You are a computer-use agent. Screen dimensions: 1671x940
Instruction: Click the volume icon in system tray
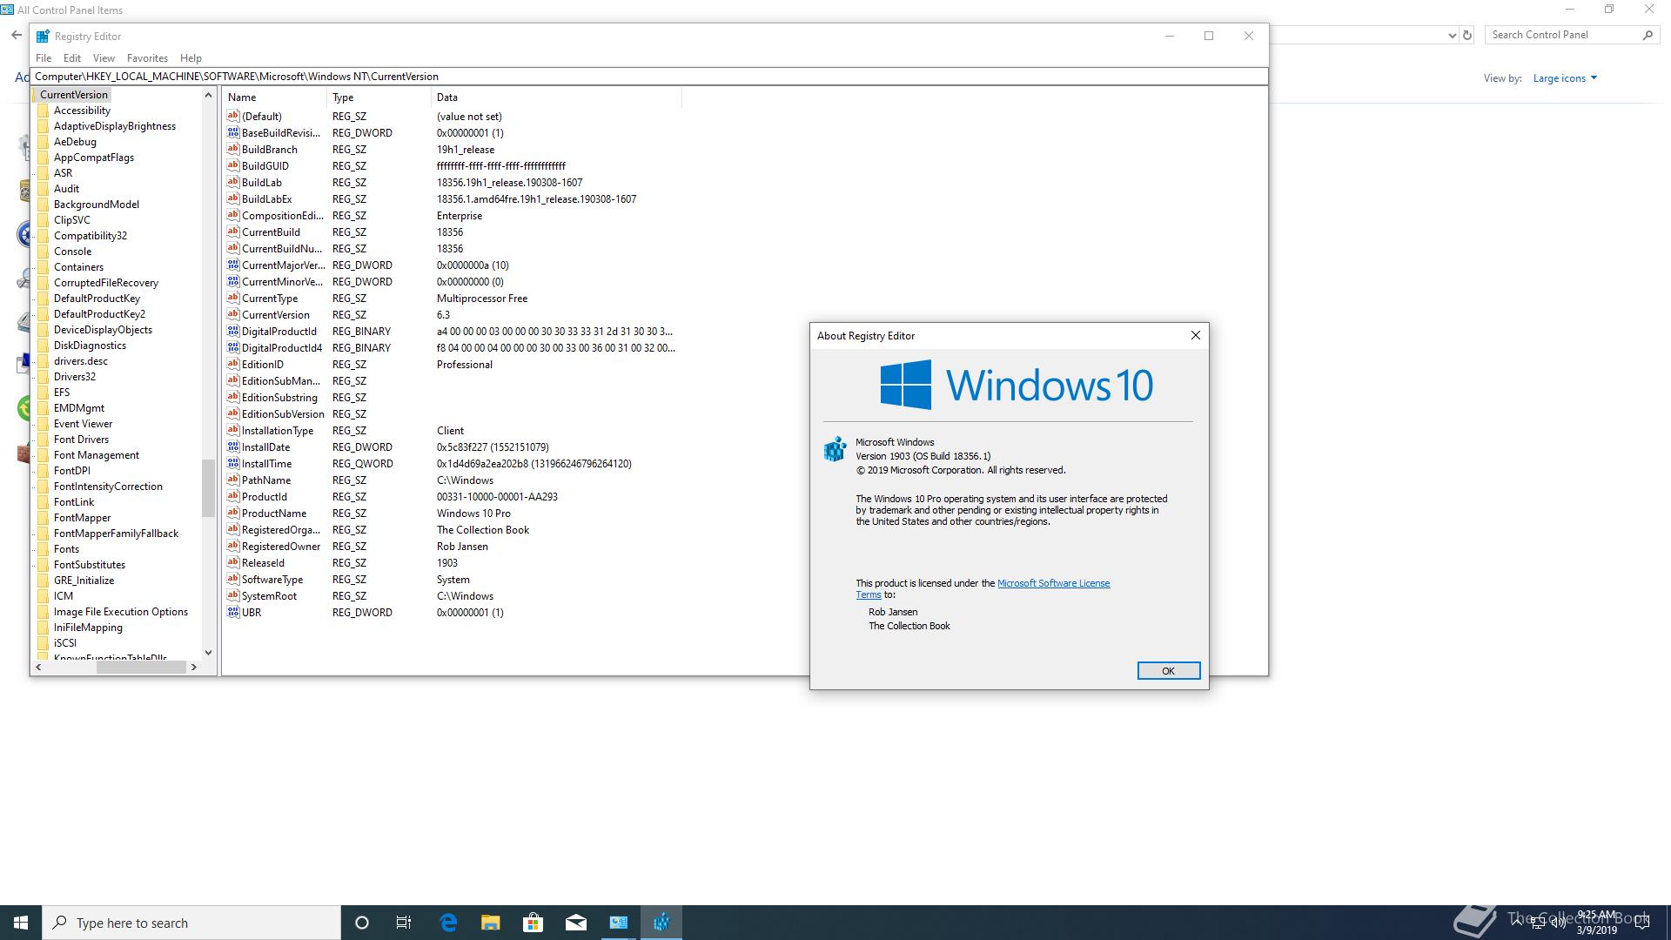[x=1557, y=923]
